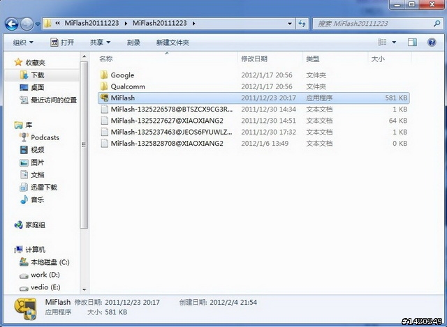Click 64 KB size cell
The height and width of the screenshot is (327, 447).
click(x=398, y=121)
